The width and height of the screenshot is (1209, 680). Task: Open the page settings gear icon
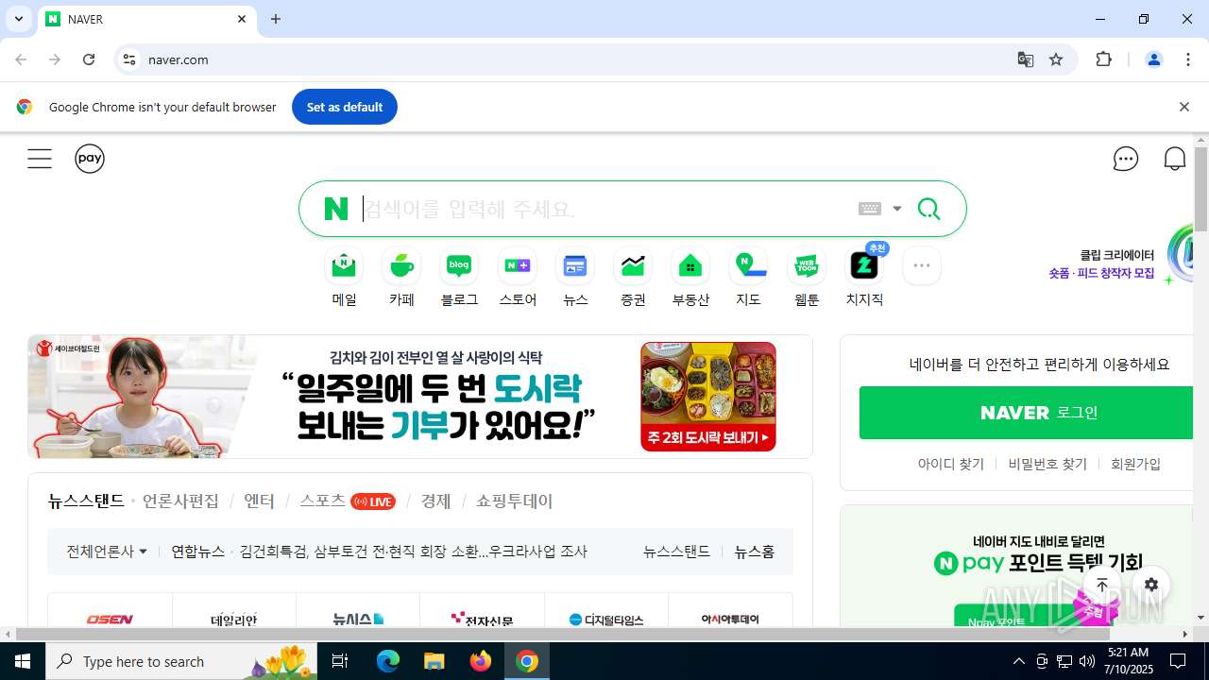click(1150, 585)
